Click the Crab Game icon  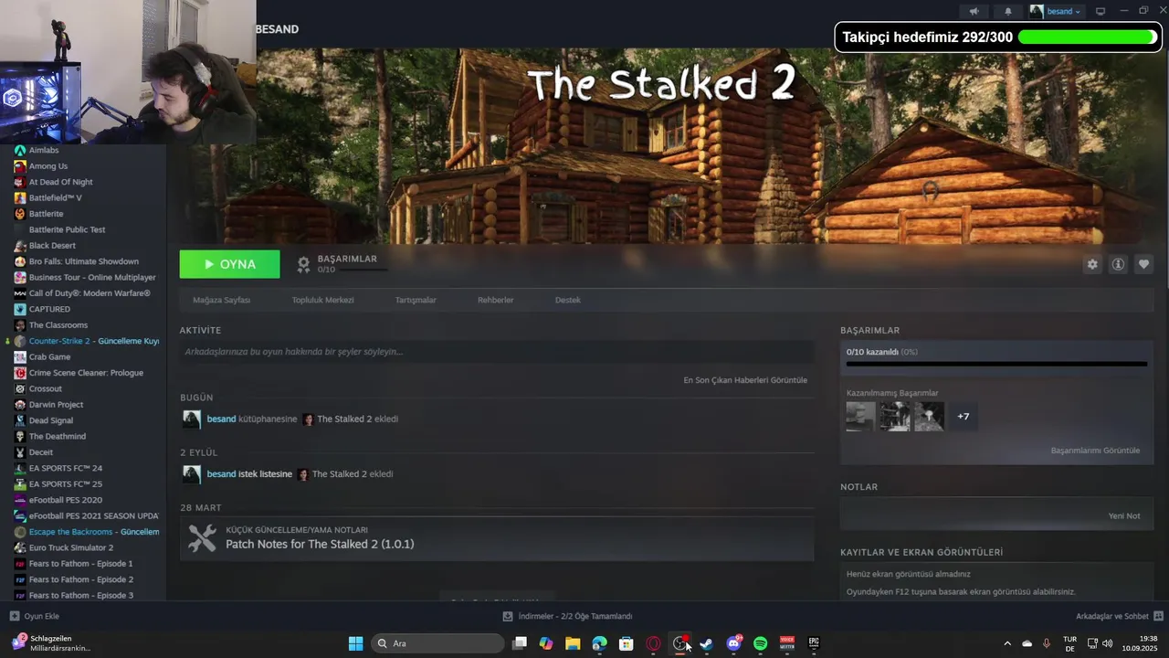tap(20, 356)
